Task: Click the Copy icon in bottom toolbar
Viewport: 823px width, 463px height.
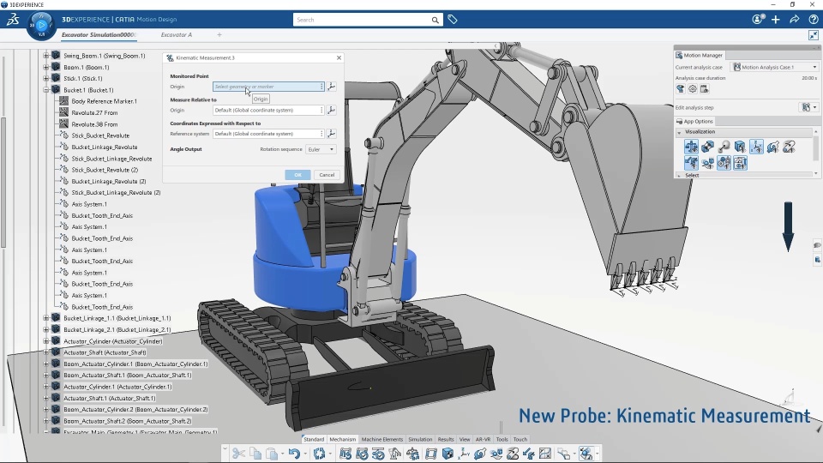Action: coord(255,454)
